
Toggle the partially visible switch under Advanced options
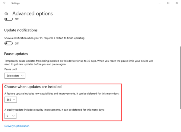click(8, 19)
